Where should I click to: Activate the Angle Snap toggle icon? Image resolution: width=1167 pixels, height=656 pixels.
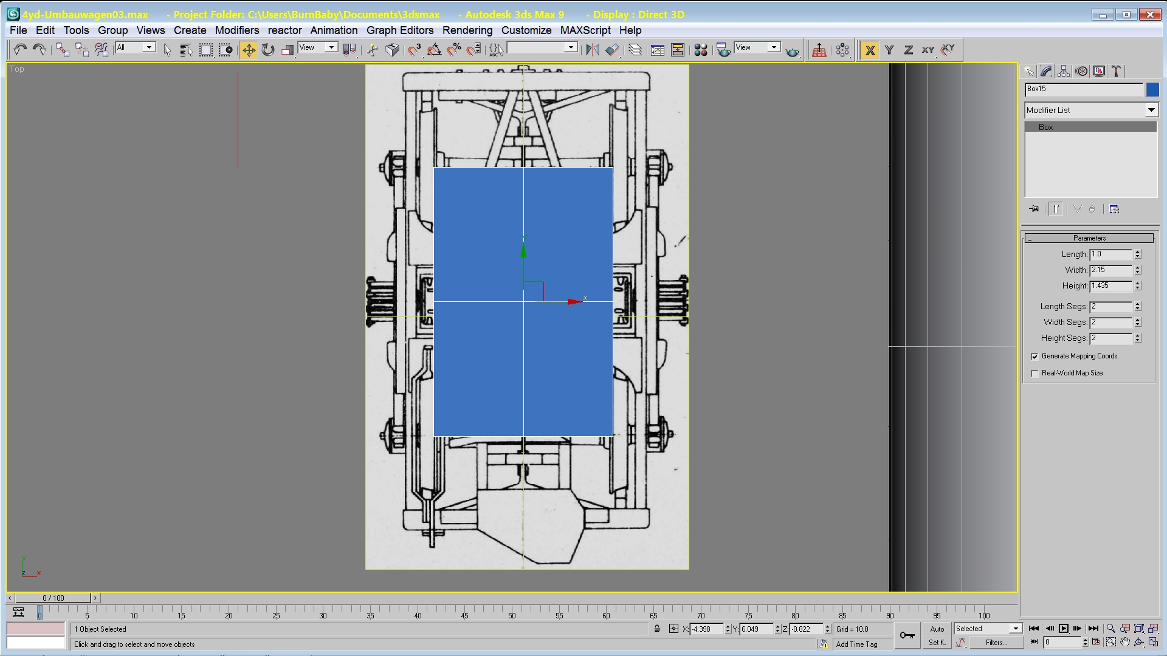tap(434, 50)
